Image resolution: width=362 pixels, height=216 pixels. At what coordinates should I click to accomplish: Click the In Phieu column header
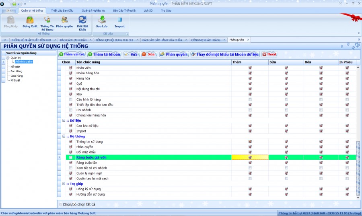[347, 62]
